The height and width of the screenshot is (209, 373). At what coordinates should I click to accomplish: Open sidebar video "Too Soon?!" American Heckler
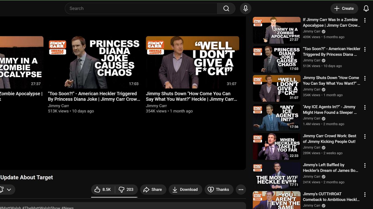click(x=331, y=51)
